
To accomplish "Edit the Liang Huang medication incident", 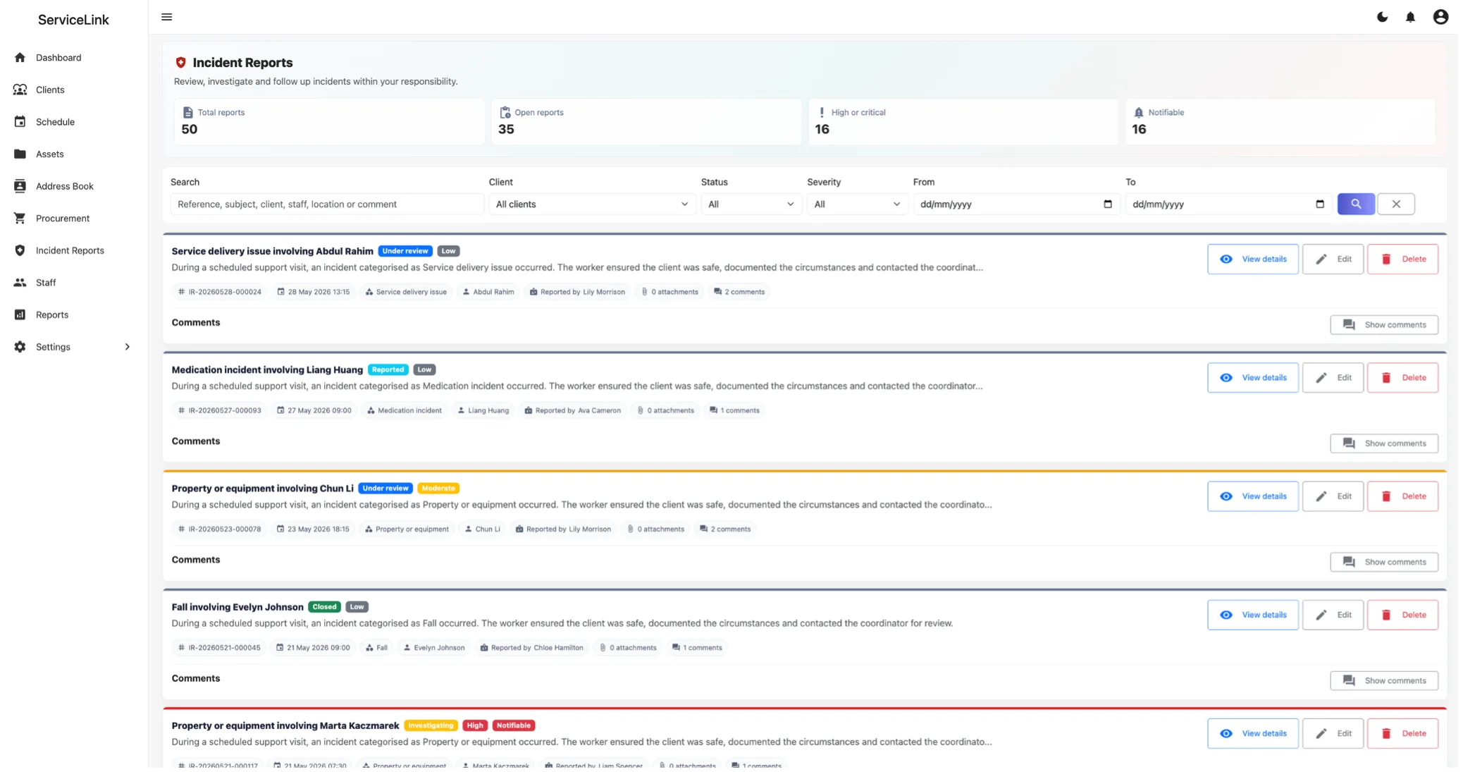I will 1333,377.
